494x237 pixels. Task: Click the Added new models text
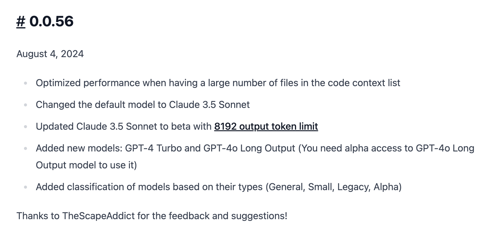pos(80,148)
